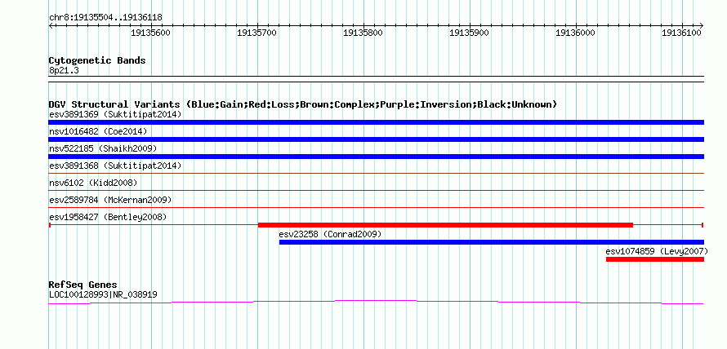Click the 19135700 ruler position label

coord(256,33)
